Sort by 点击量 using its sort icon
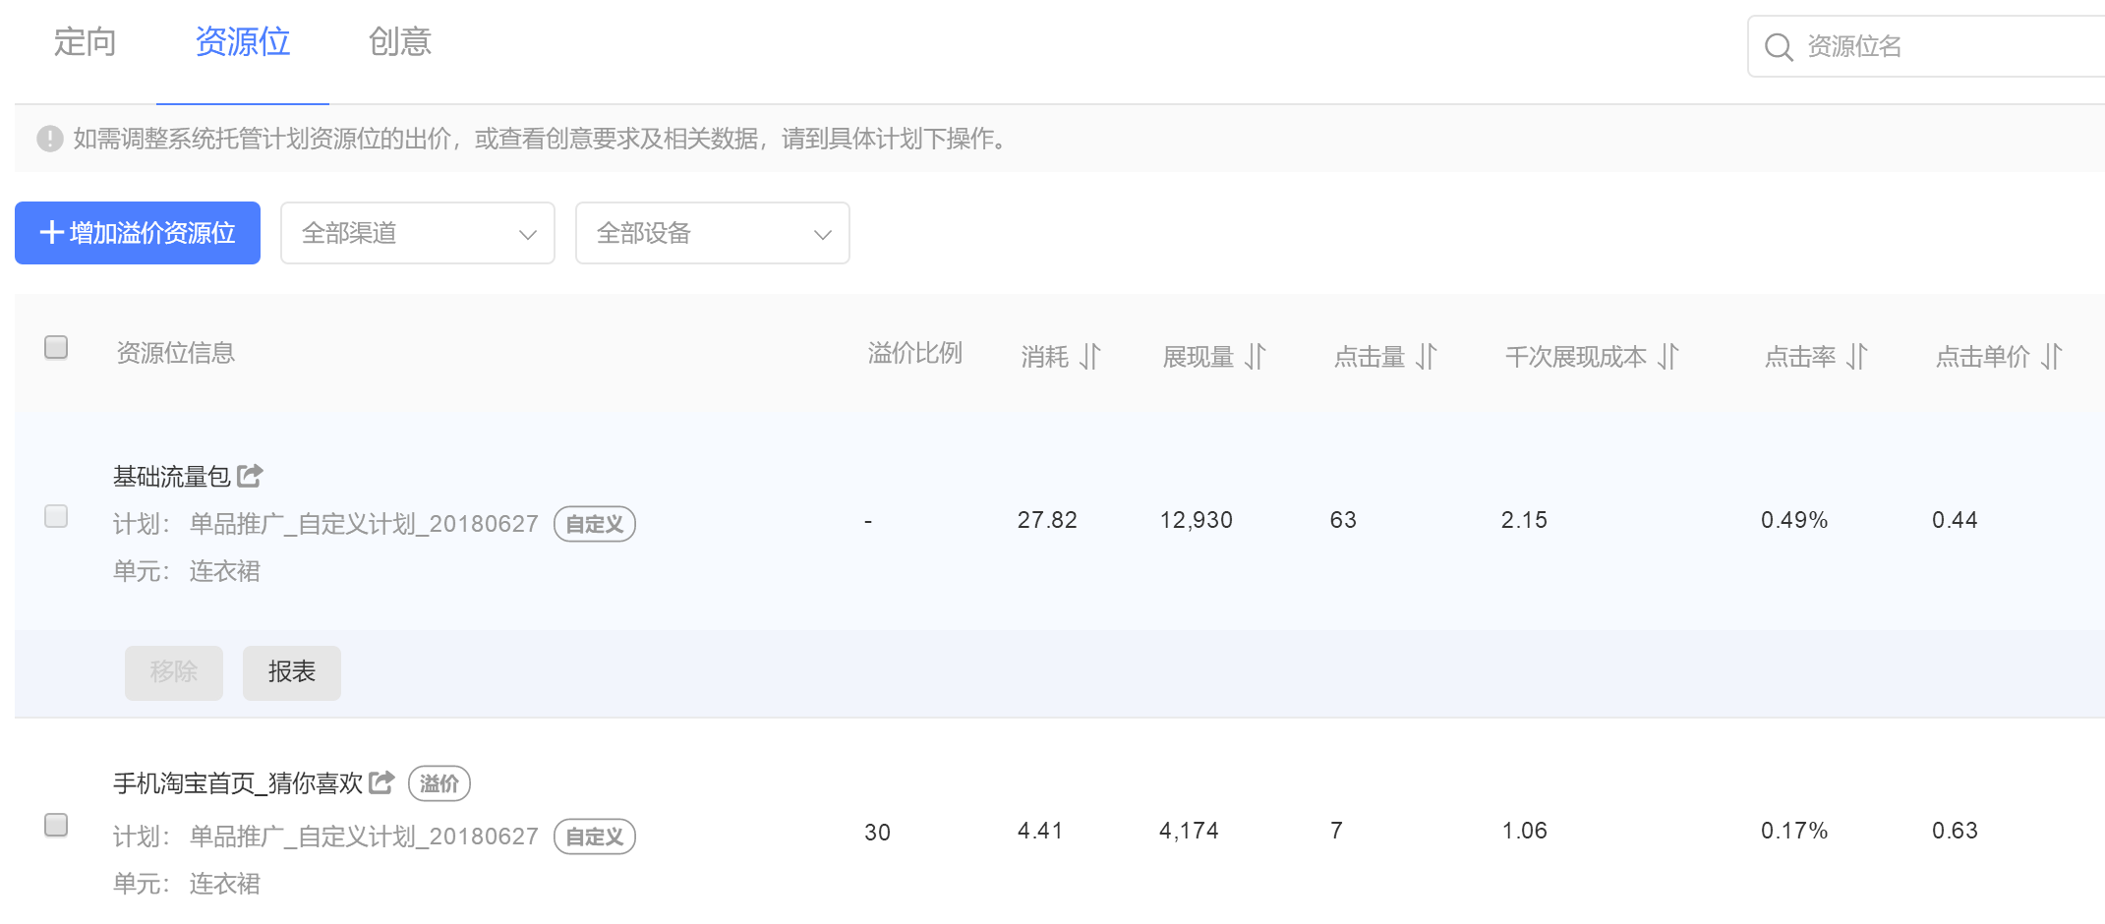 1426,356
